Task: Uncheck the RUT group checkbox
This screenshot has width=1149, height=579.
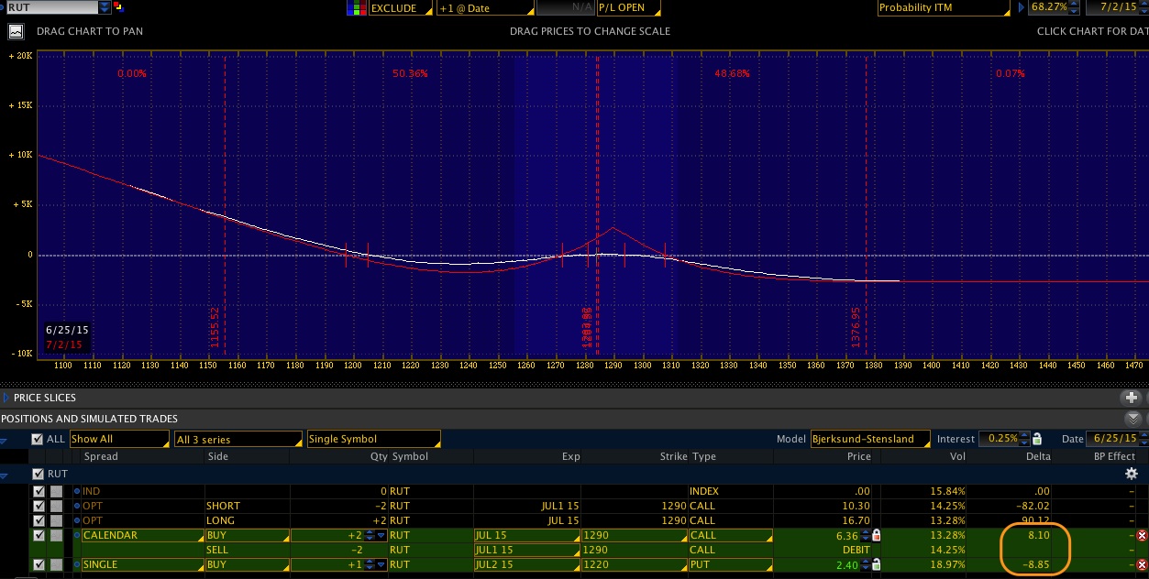Action: tap(38, 474)
